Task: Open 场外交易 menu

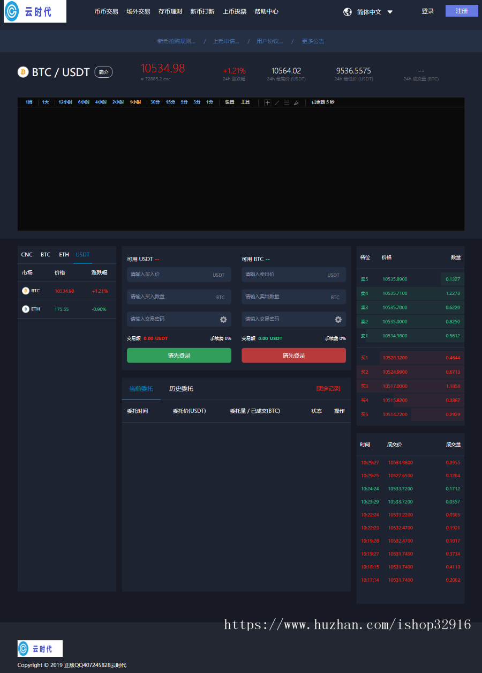Action: coord(138,11)
